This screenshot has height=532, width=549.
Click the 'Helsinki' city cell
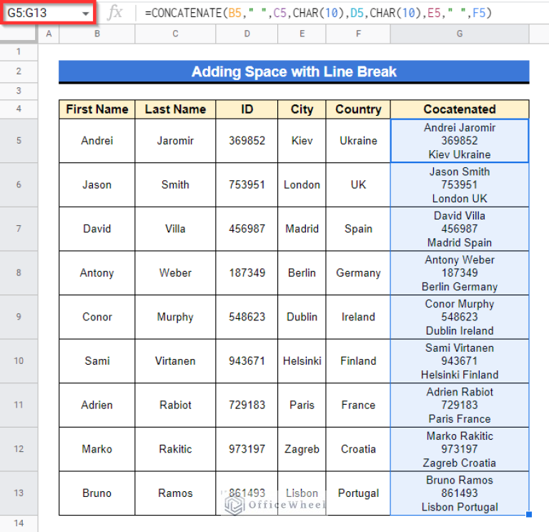click(302, 361)
